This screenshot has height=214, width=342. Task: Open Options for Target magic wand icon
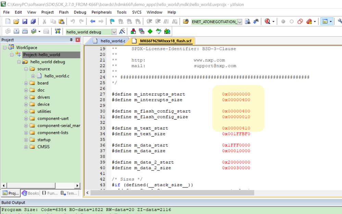[x=122, y=32]
